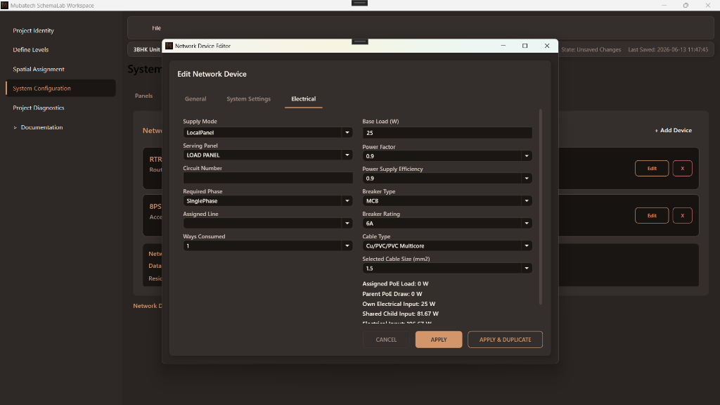Viewport: 720px width, 405px height.
Task: Edit the RTR device row
Action: coord(652,169)
